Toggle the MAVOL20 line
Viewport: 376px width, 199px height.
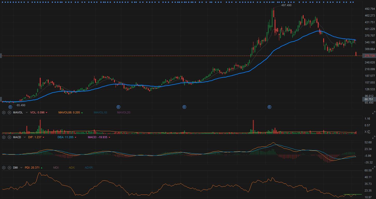pos(124,113)
